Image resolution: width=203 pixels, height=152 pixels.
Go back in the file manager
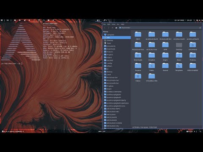104,28
